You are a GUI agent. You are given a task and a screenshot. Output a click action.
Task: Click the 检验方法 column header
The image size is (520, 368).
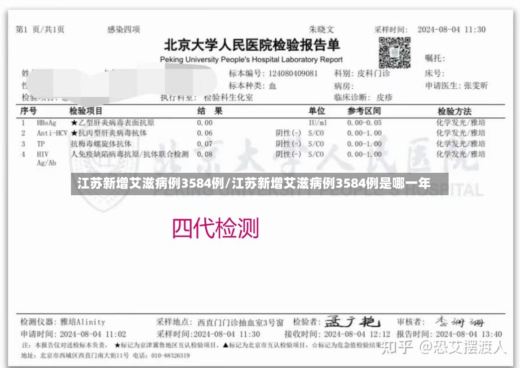[x=454, y=111]
